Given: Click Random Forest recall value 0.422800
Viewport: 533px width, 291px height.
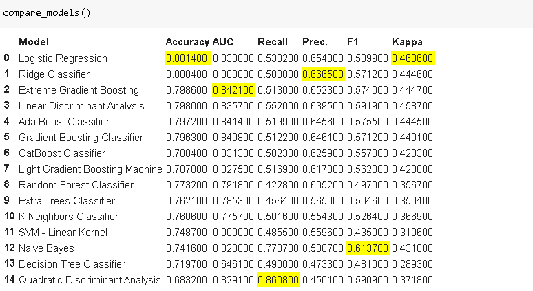Looking at the screenshot, I should [278, 185].
